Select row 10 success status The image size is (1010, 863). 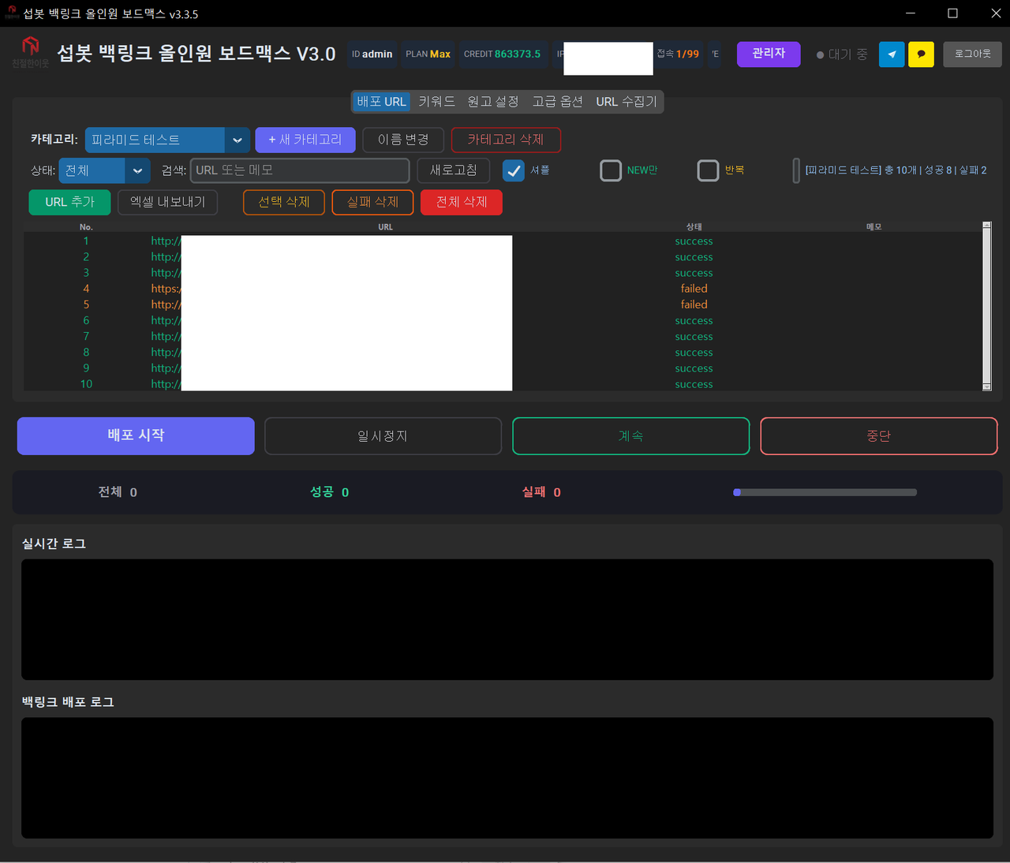pos(694,384)
